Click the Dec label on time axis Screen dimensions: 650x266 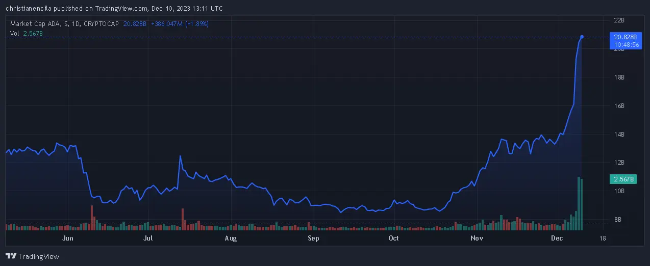pyautogui.click(x=557, y=238)
